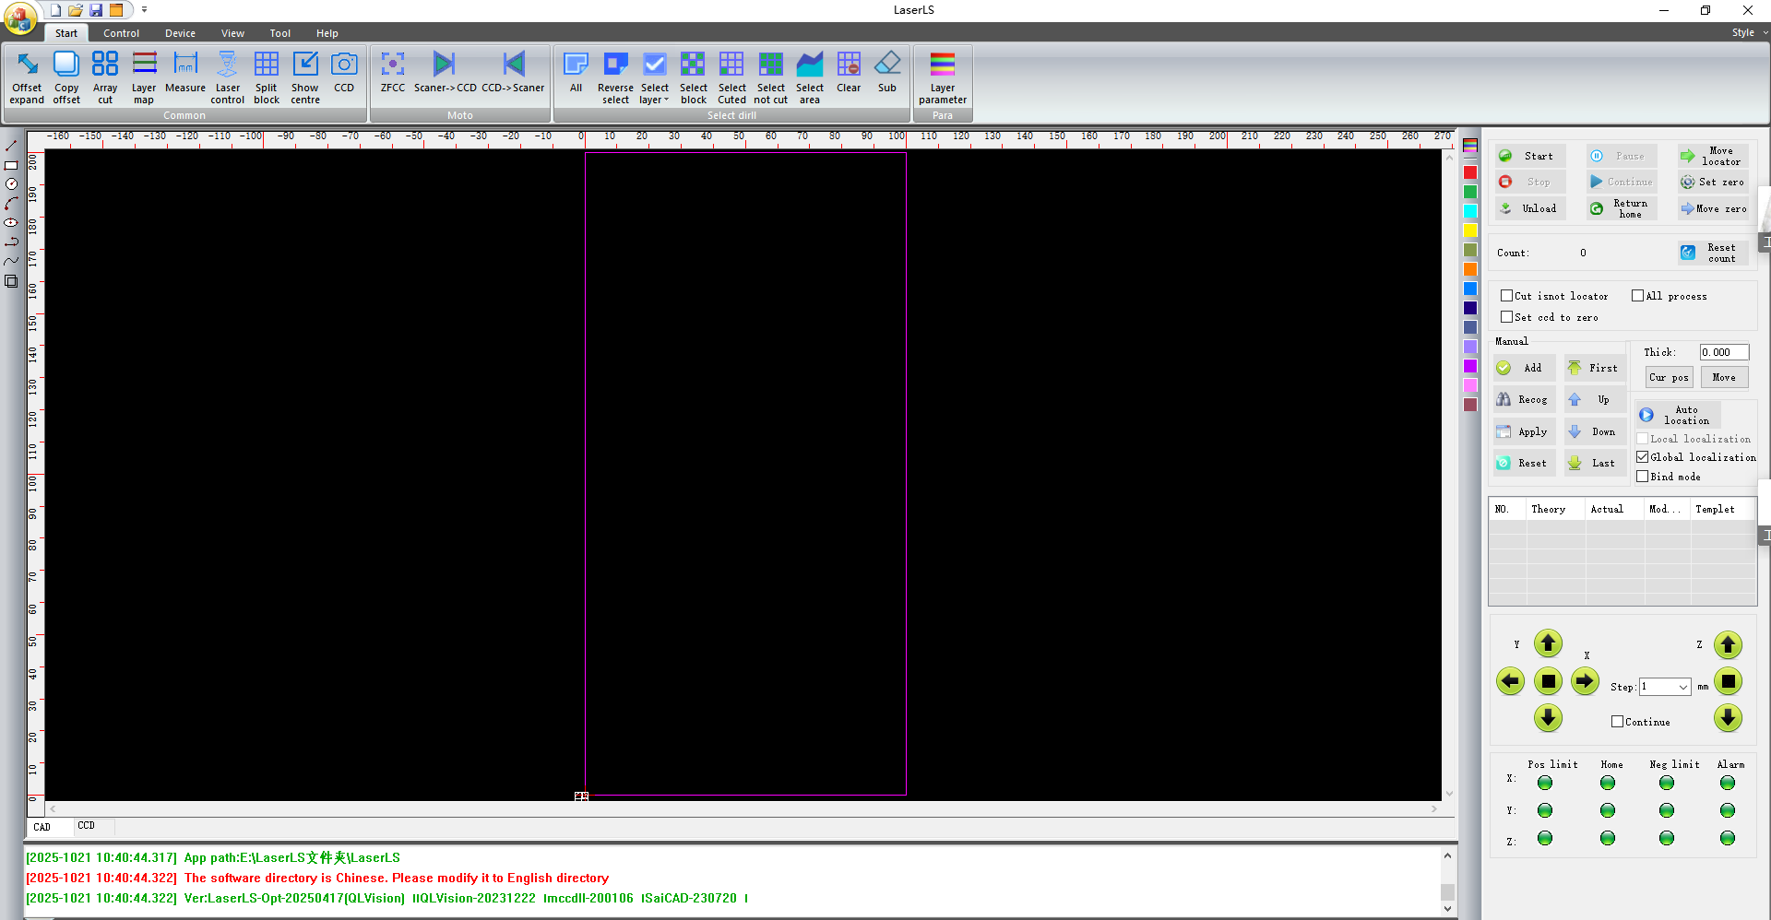This screenshot has width=1771, height=920.
Task: Open the Style dropdown menu
Action: pyautogui.click(x=1749, y=32)
